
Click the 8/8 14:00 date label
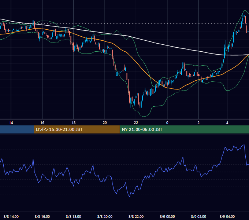11,216
